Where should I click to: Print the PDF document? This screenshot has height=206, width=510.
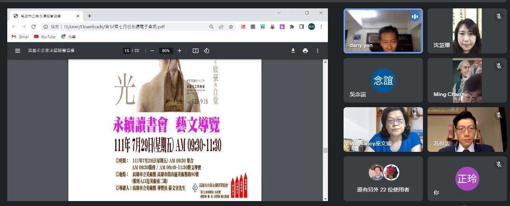tap(305, 51)
